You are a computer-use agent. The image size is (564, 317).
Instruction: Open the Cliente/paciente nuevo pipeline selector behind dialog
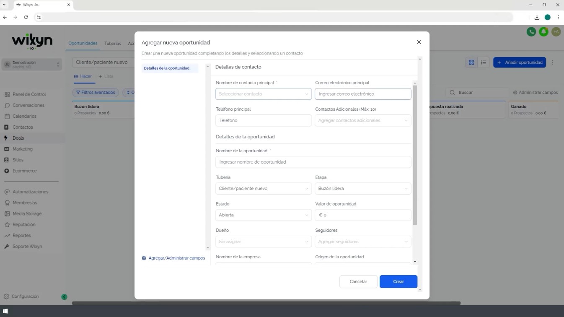click(103, 62)
